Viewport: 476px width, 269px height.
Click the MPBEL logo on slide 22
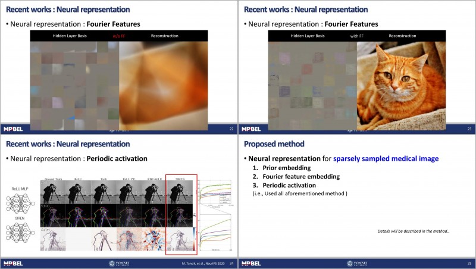tap(13, 129)
